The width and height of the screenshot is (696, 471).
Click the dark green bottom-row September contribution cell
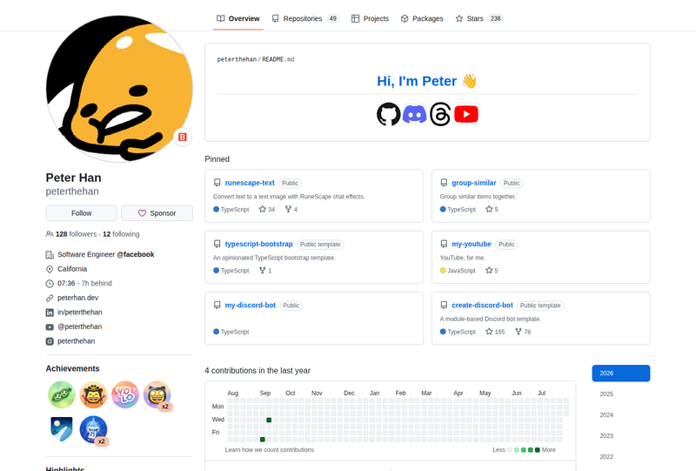tap(263, 440)
